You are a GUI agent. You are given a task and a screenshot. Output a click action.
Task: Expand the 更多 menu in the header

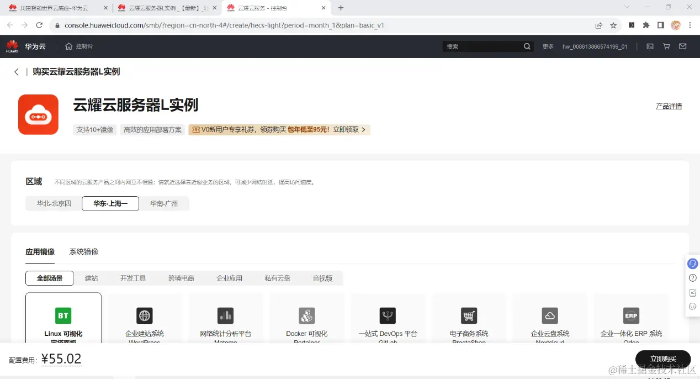547,46
